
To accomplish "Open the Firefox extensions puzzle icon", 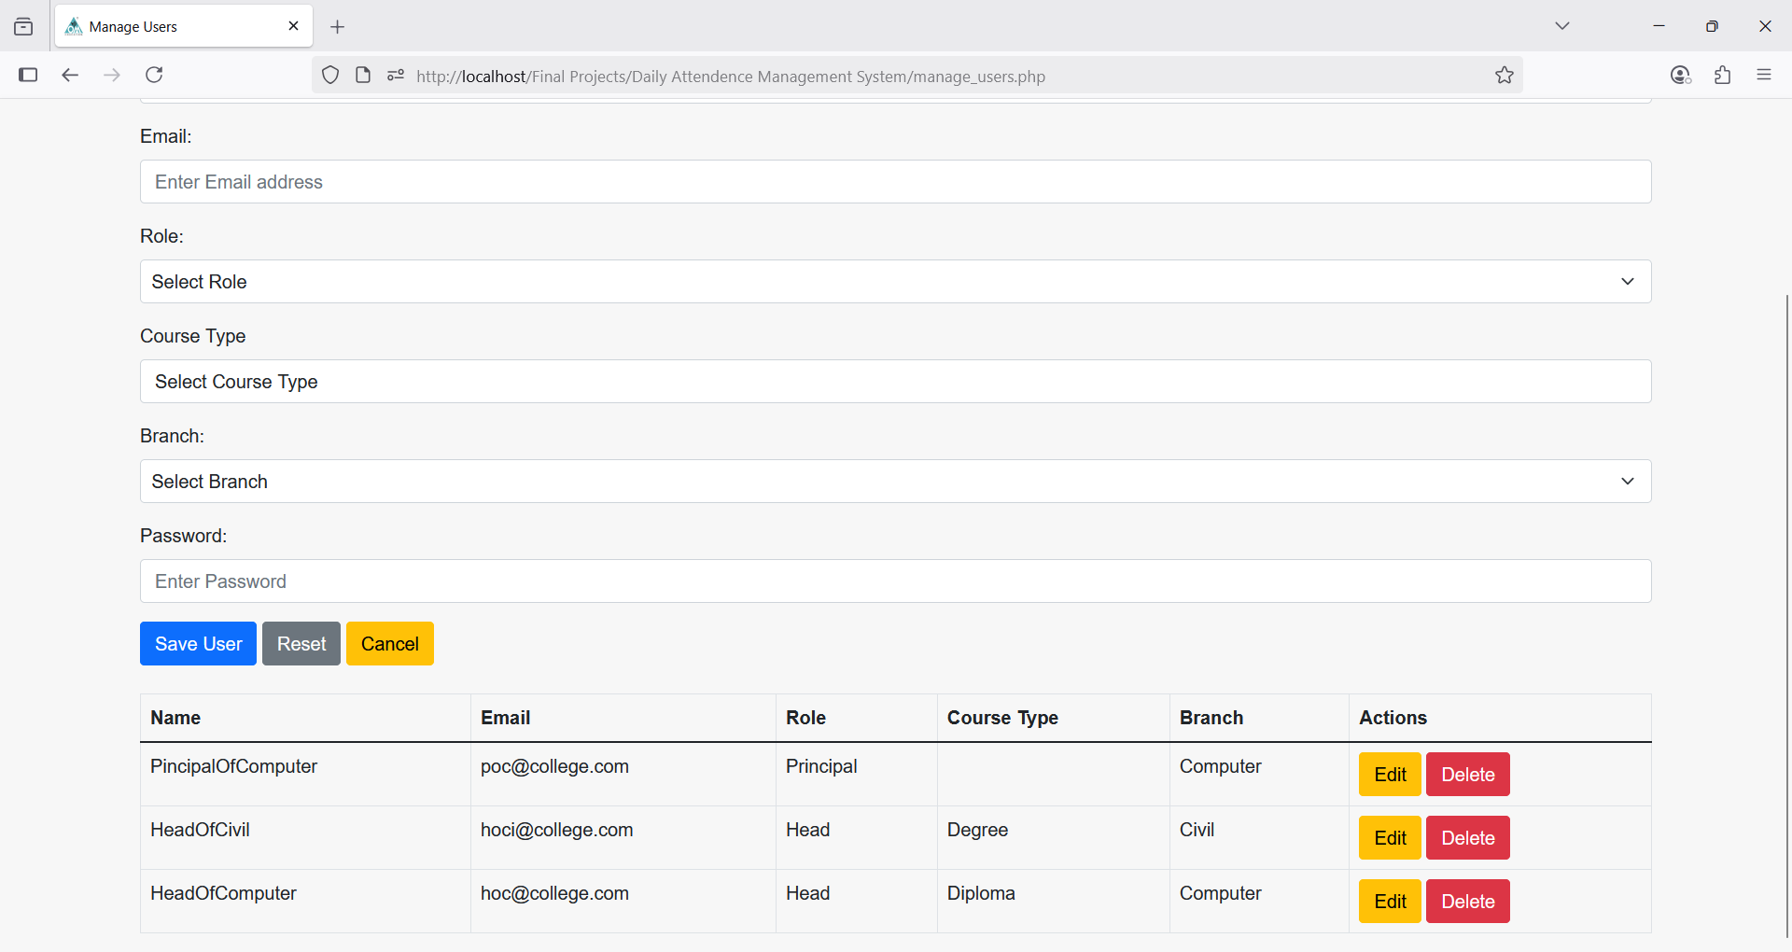I will [1722, 75].
